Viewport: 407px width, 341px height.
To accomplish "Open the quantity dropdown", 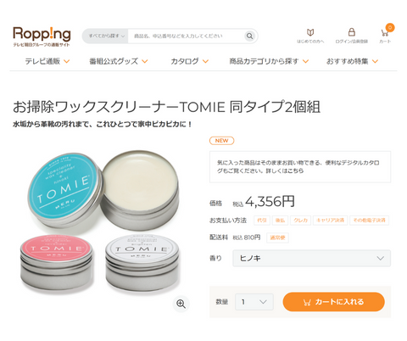I will 254,302.
